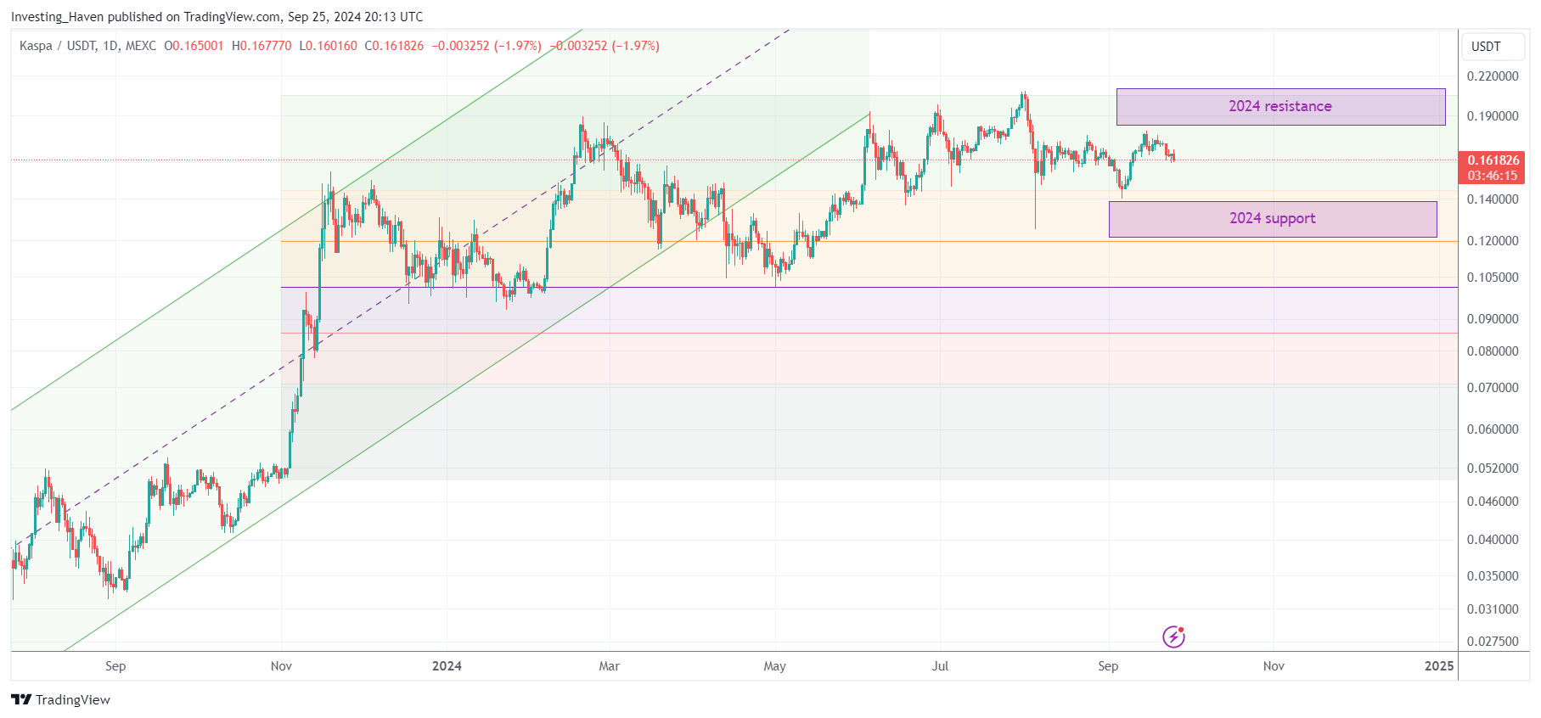Click the 0.220000 price axis label
Image resolution: width=1541 pixels, height=718 pixels.
pyautogui.click(x=1493, y=76)
